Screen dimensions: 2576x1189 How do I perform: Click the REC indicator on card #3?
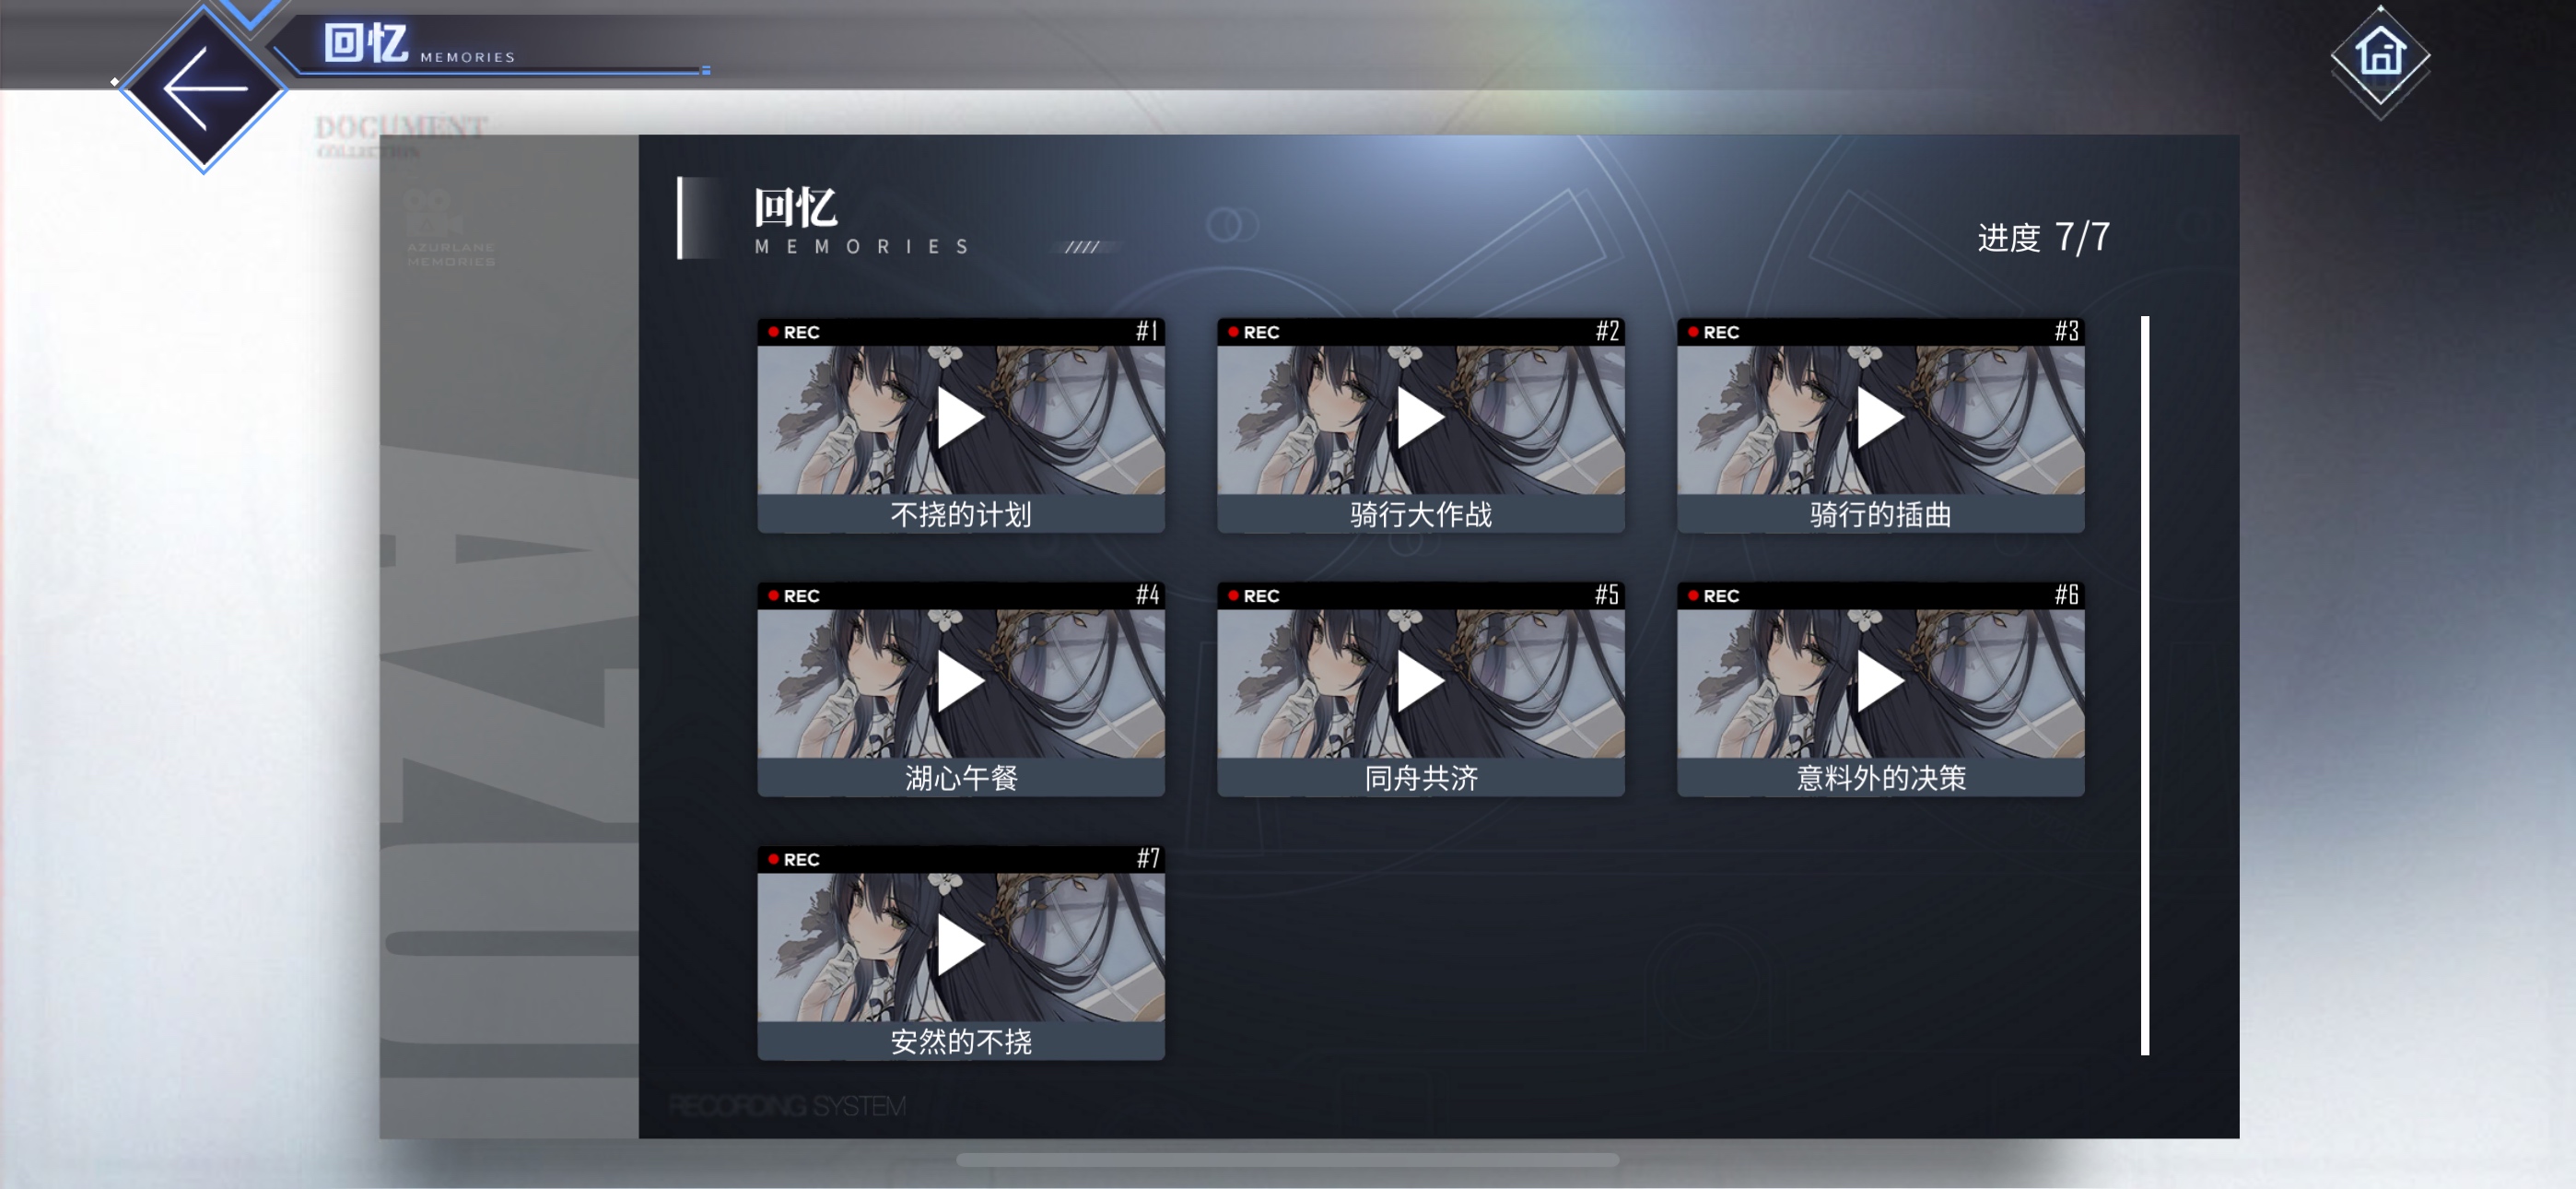coord(1714,333)
